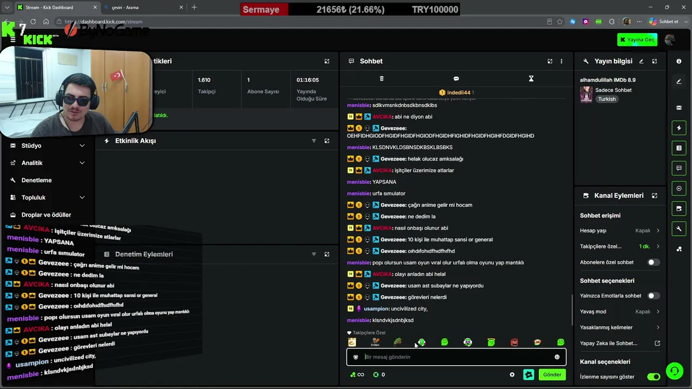Expand the Analitik sidebar section
Image resolution: width=692 pixels, height=389 pixels.
click(48, 163)
